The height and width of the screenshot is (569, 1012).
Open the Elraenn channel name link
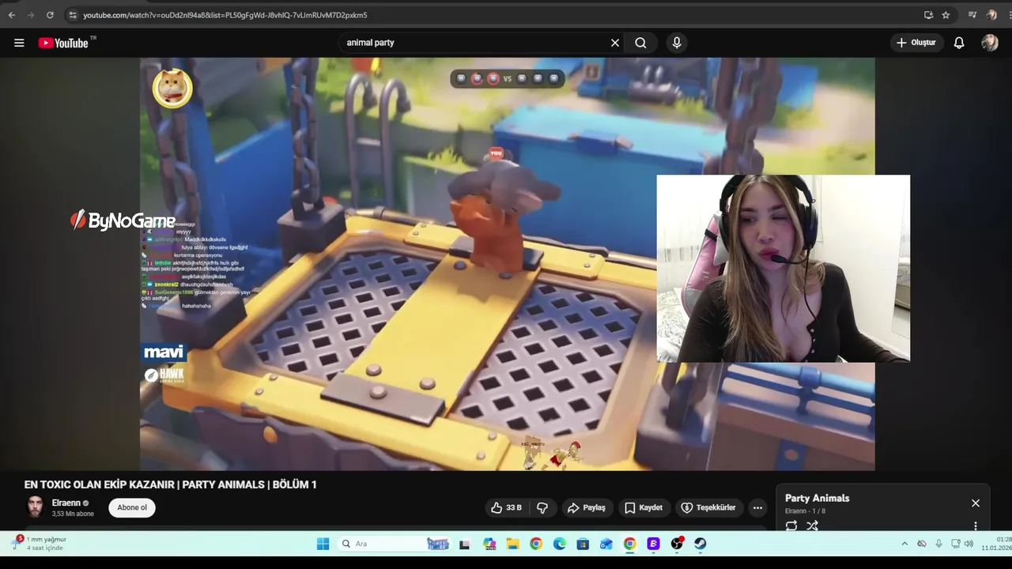pos(66,503)
